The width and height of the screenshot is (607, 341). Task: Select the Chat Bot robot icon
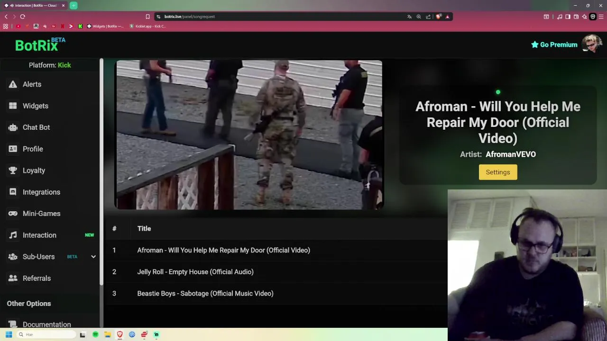tap(13, 127)
